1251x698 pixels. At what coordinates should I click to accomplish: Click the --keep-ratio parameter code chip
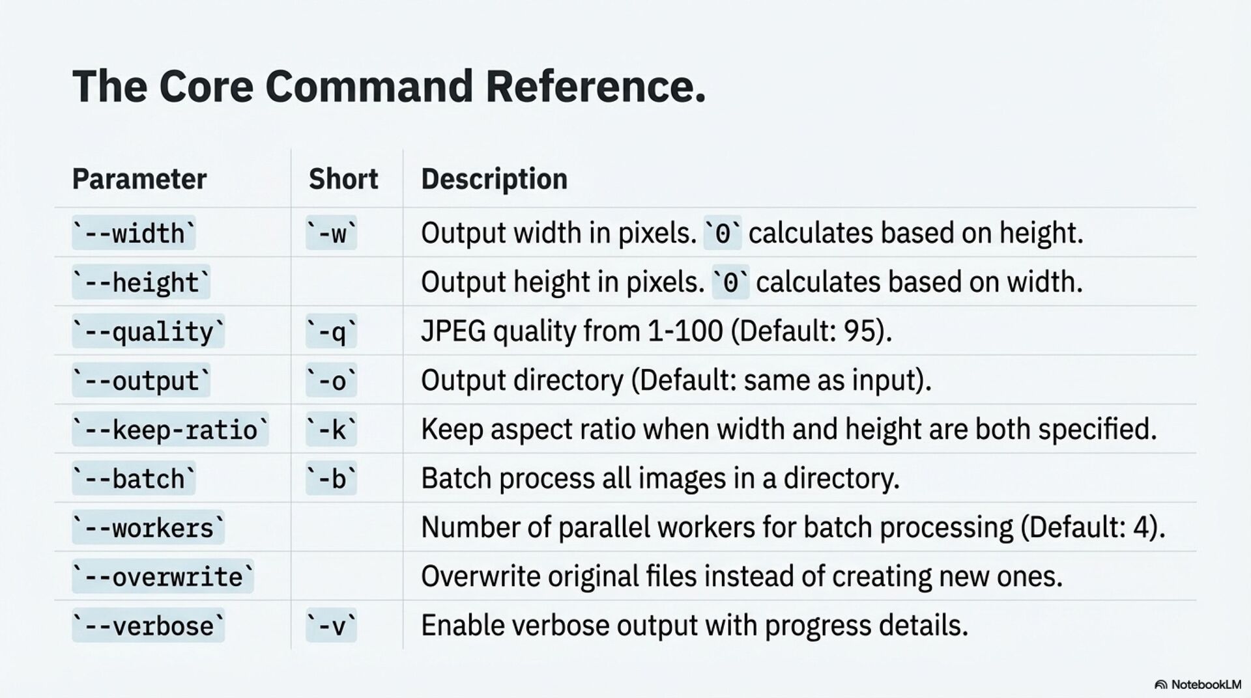[170, 430]
